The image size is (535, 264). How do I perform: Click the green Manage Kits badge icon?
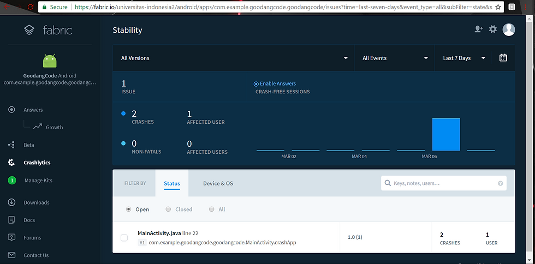click(x=12, y=181)
